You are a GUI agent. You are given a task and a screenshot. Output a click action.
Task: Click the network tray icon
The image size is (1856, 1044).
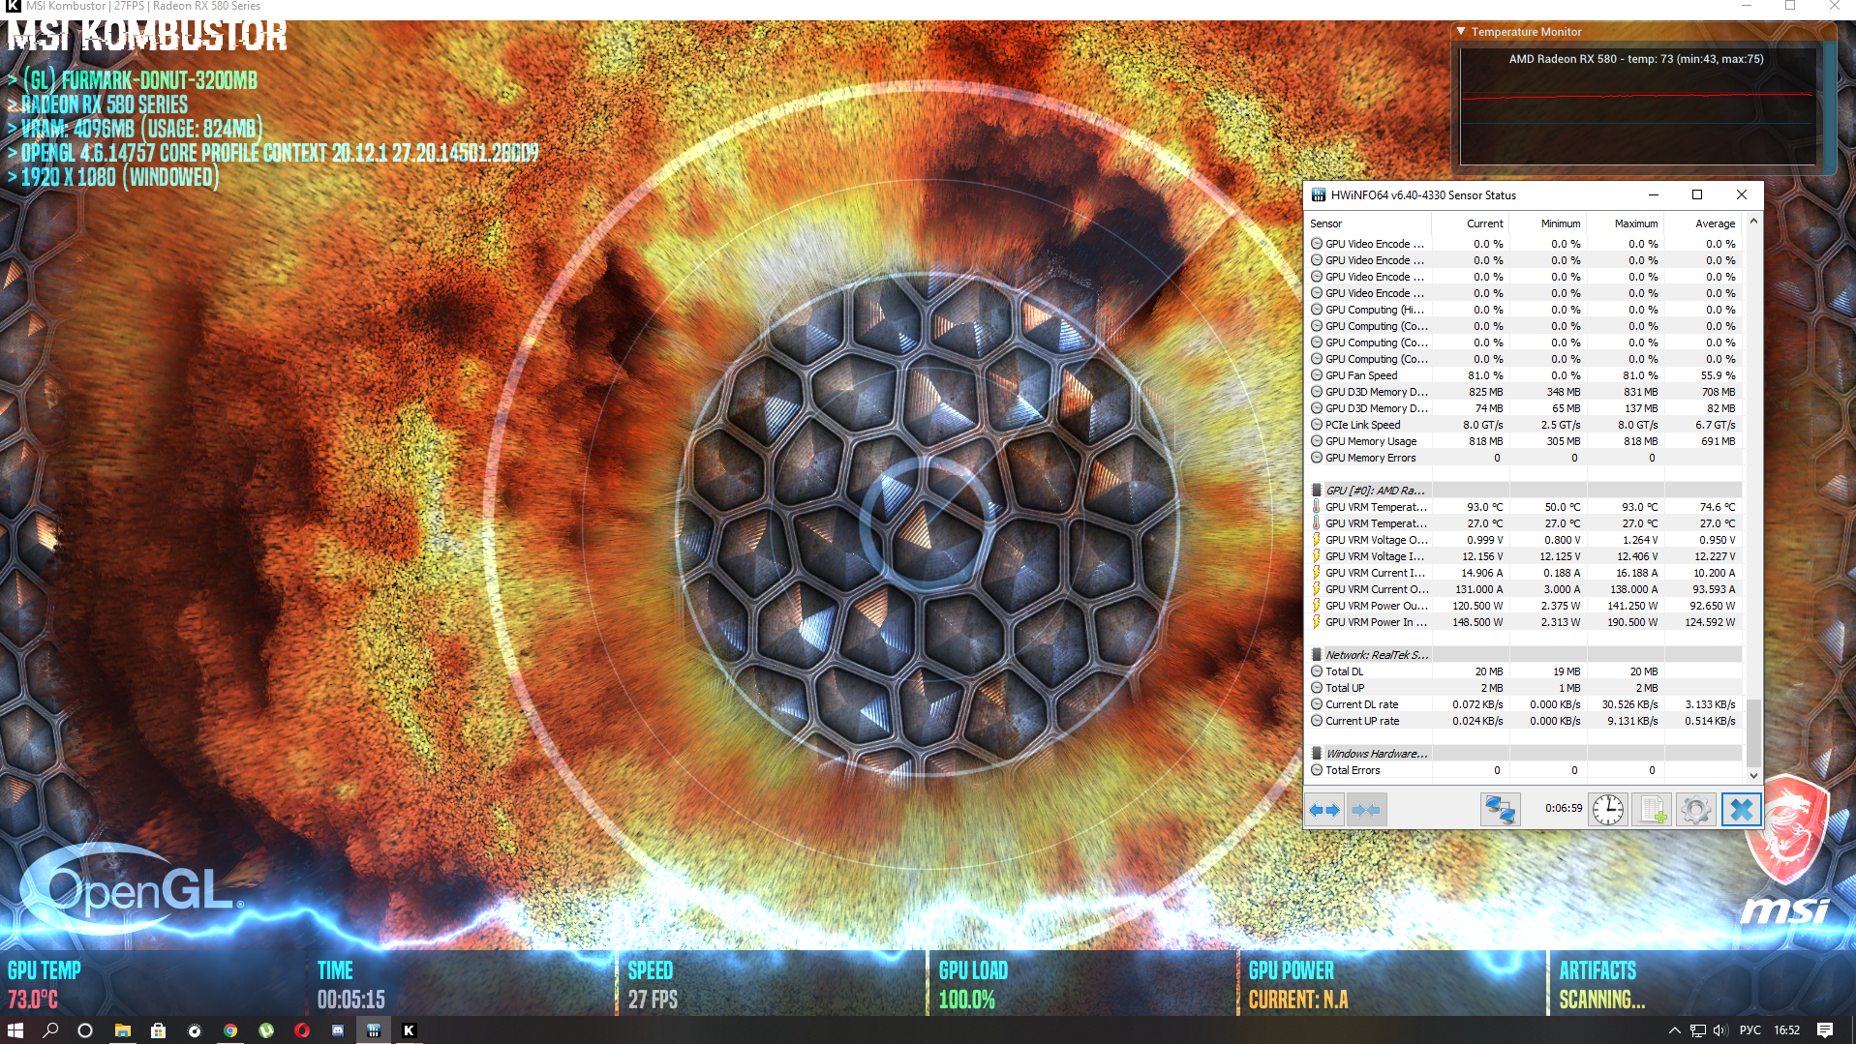click(1698, 1030)
